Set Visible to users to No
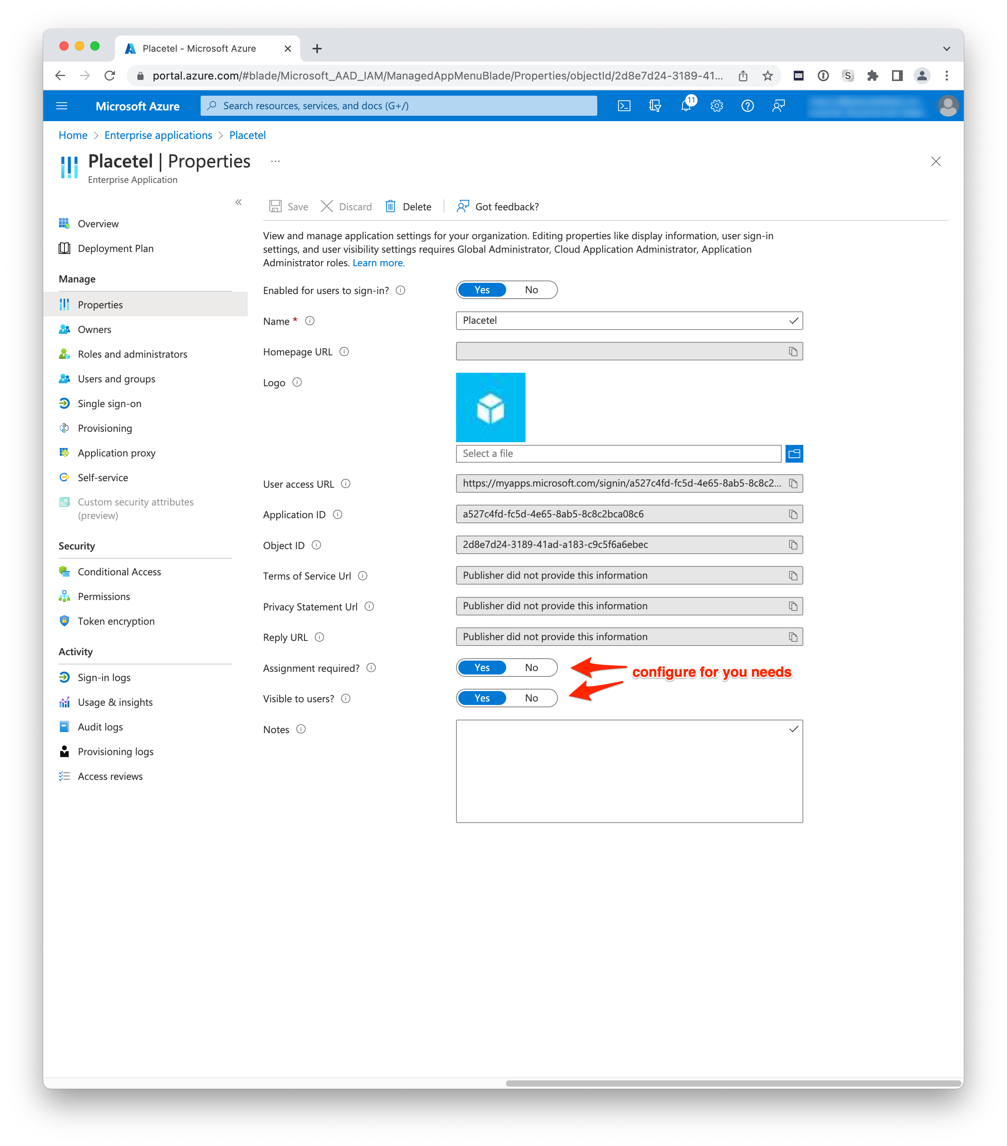The width and height of the screenshot is (1007, 1146). [x=531, y=698]
